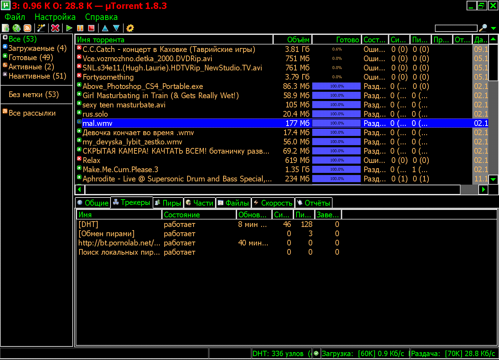Screen dimensions: 499x360
Task: Switch to Отчёты tab
Action: pyautogui.click(x=314, y=203)
